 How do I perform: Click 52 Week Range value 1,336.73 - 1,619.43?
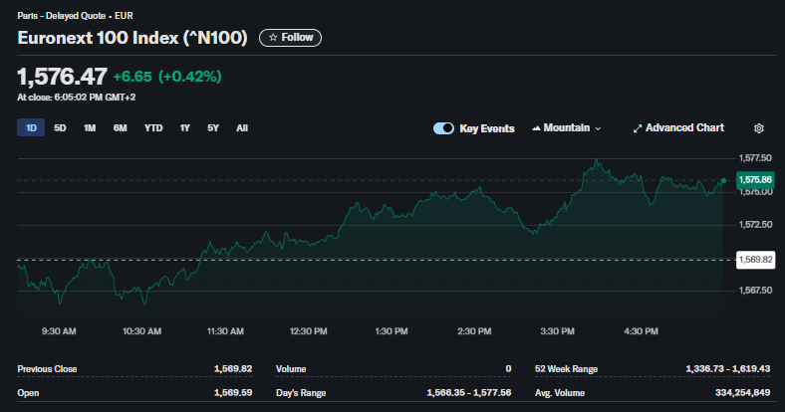click(x=728, y=369)
